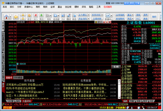
Task: Open the 筛选 stock filter icon
Action: tap(74, 17)
